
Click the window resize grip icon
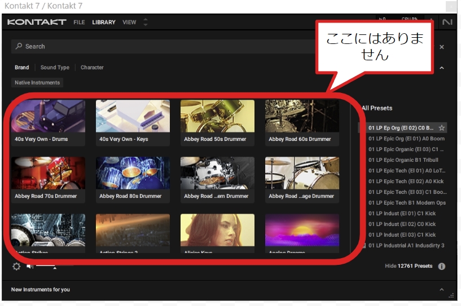coord(451,295)
